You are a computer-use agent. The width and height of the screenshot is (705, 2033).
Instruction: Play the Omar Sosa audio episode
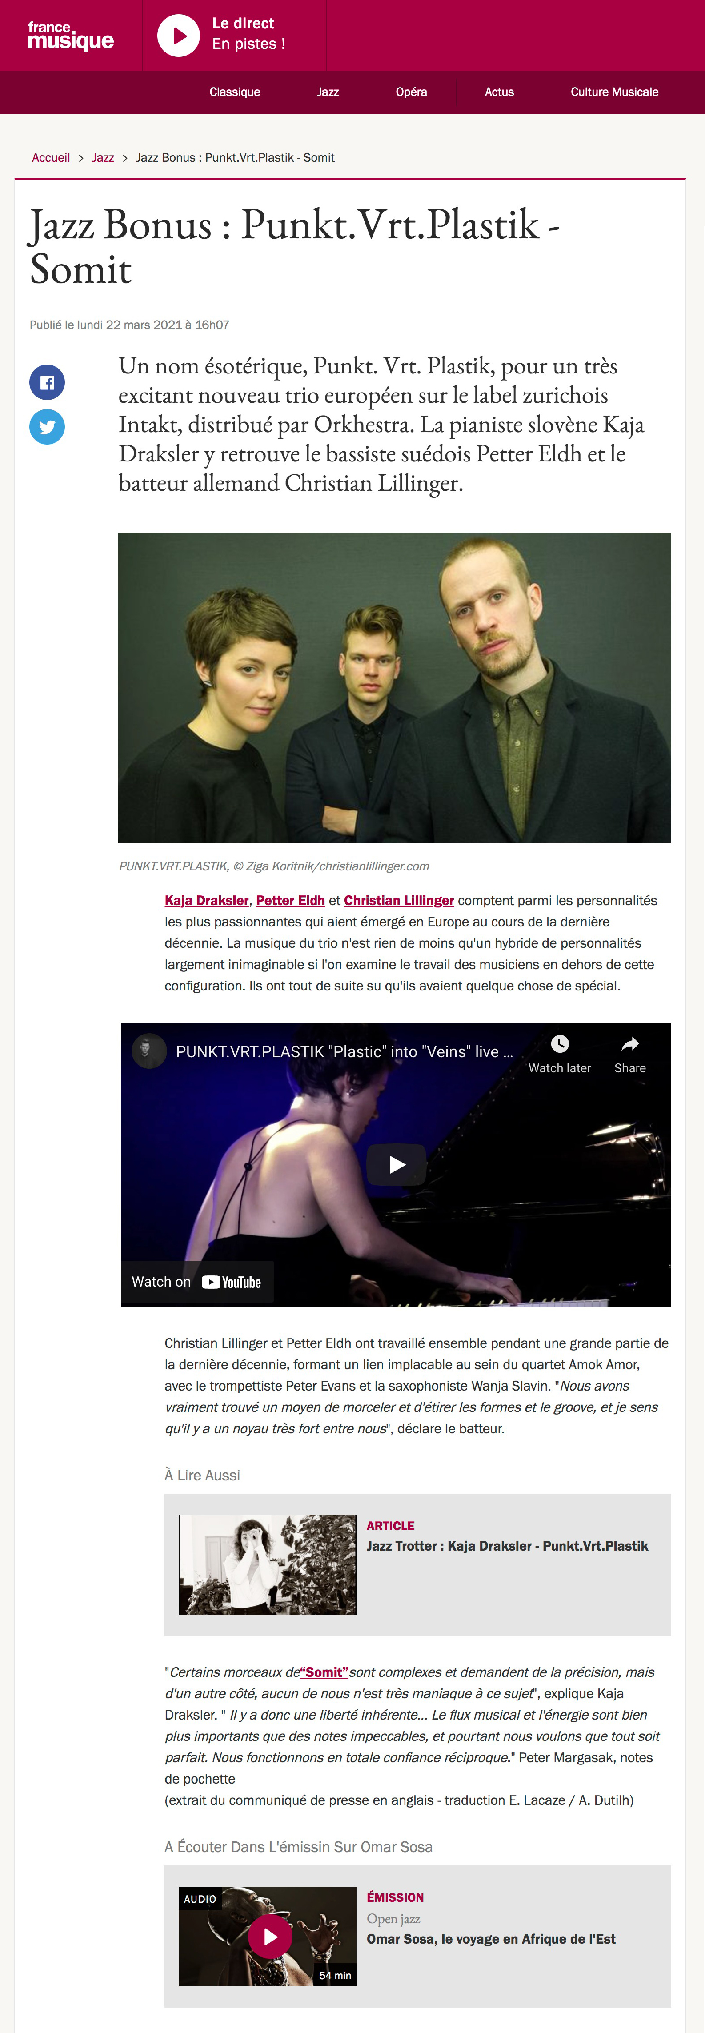270,1936
